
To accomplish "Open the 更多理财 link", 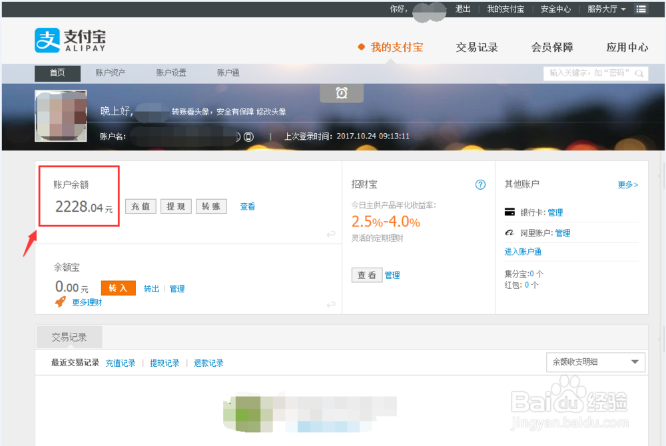I will coord(87,302).
